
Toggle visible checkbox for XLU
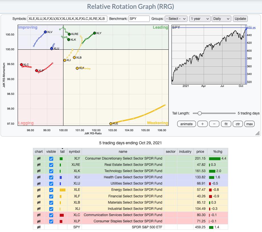click(51, 184)
